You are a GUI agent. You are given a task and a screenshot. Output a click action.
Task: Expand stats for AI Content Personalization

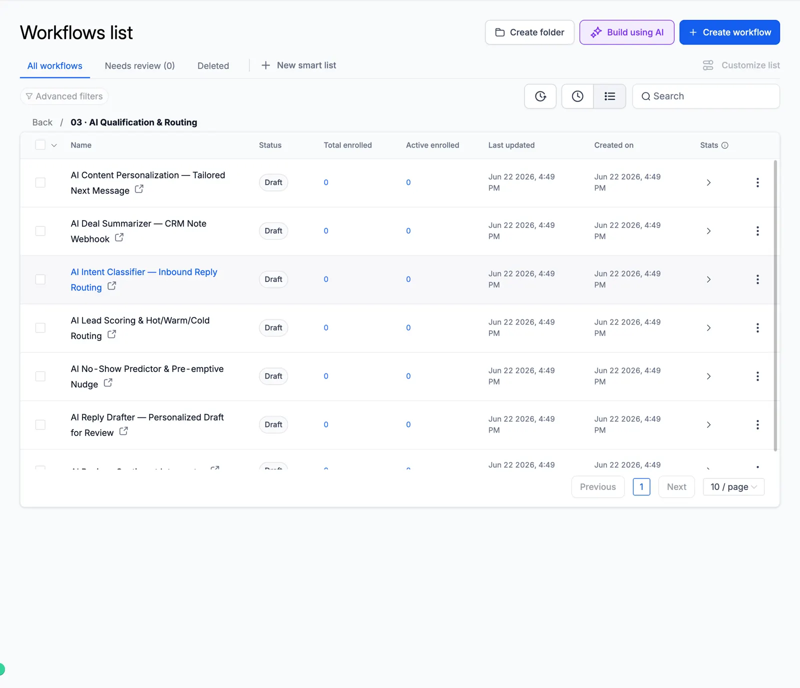pyautogui.click(x=708, y=182)
